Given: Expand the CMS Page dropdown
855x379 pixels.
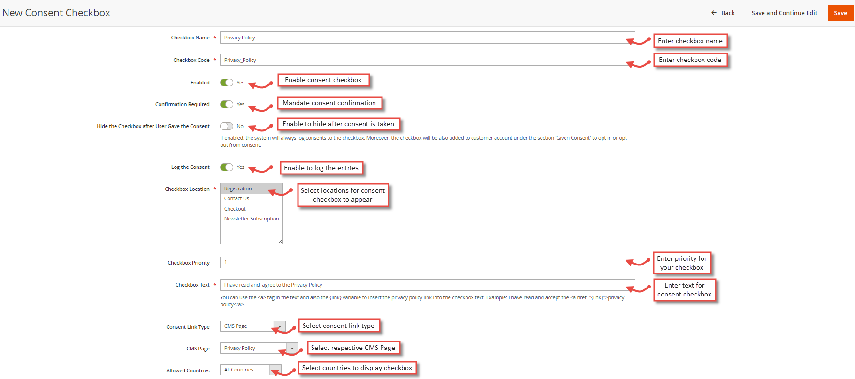Looking at the screenshot, I should coord(259,348).
